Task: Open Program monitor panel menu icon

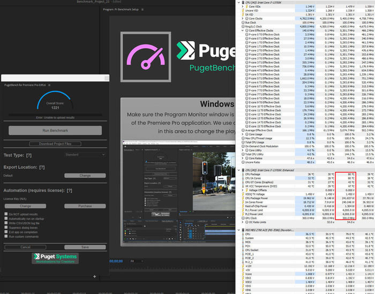Action: (142, 10)
